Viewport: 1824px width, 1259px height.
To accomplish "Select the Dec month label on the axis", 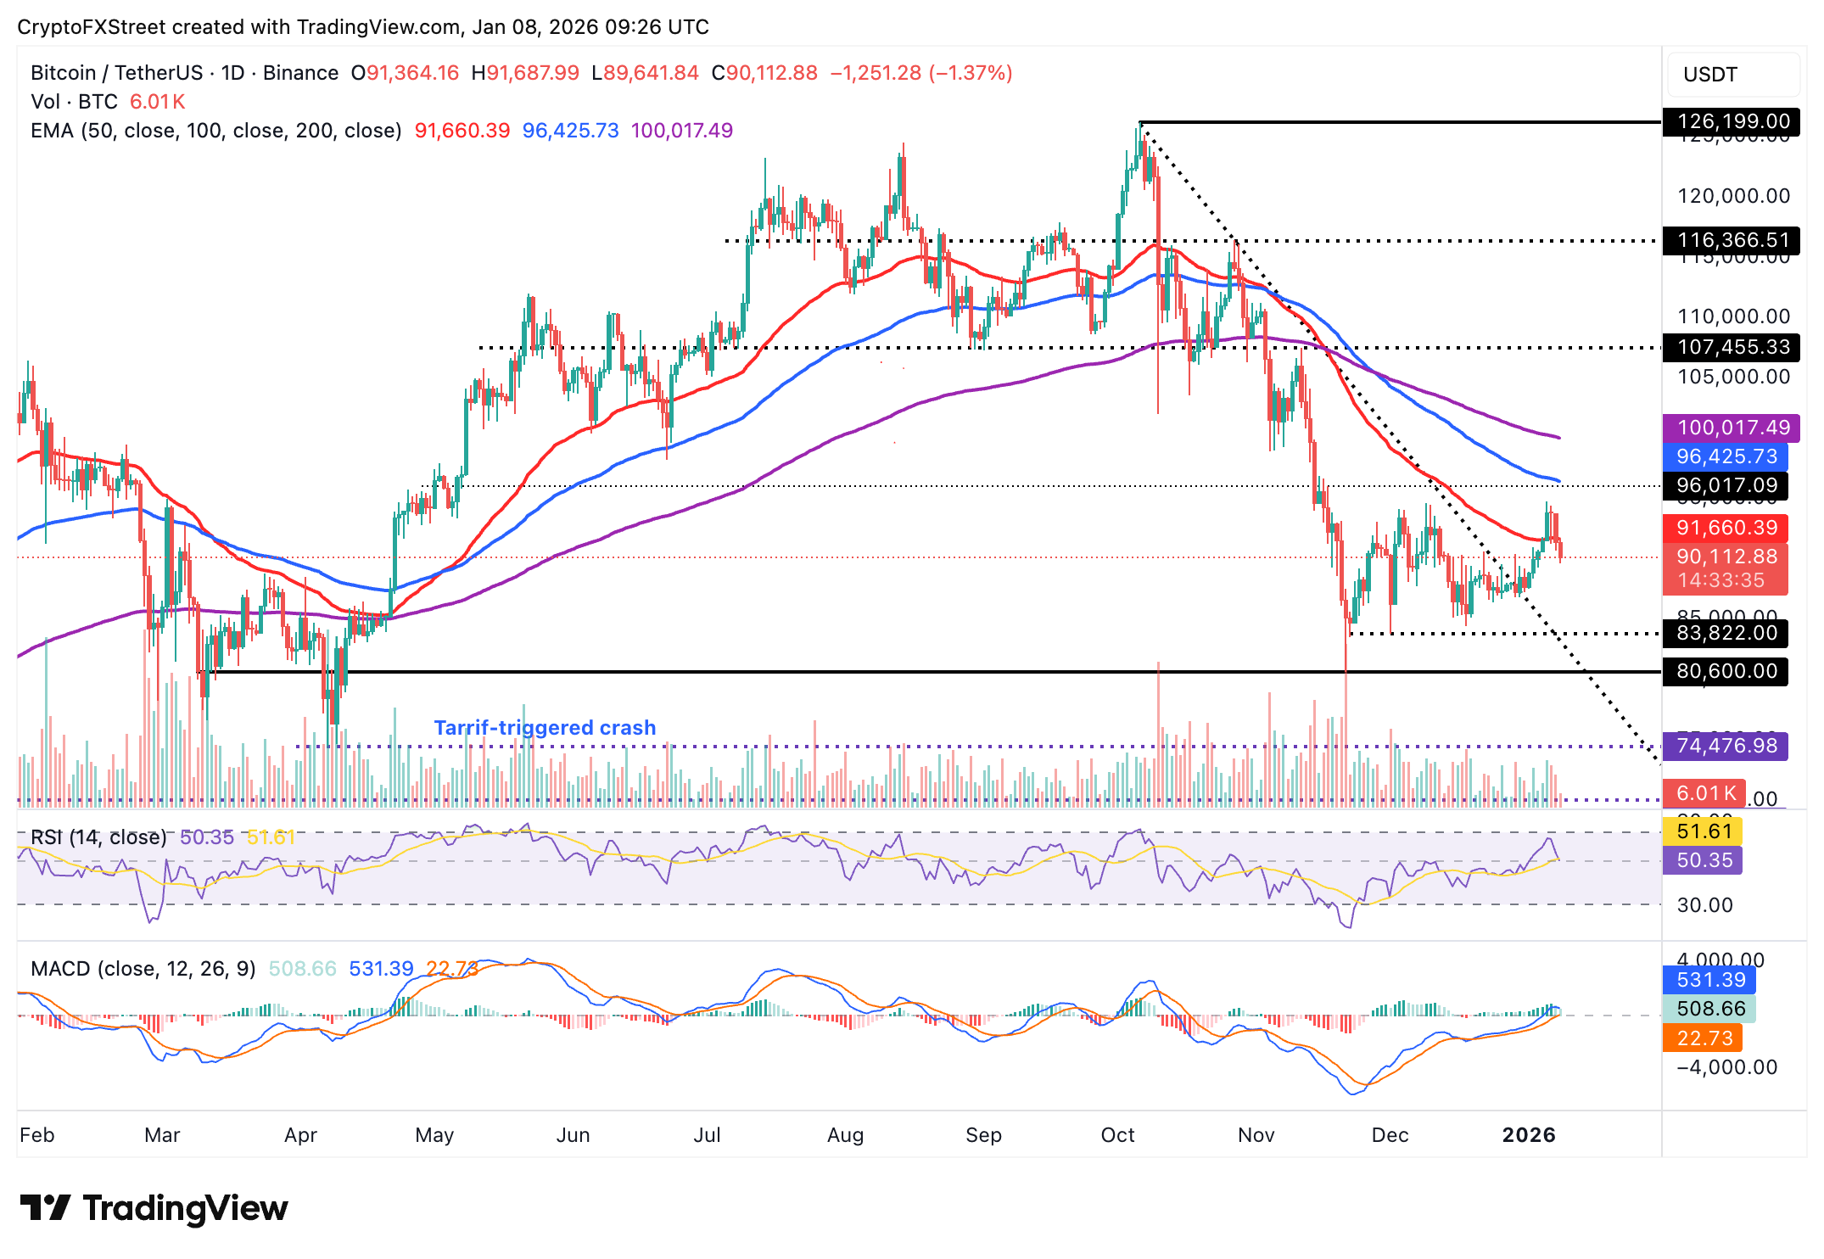I will (x=1390, y=1134).
